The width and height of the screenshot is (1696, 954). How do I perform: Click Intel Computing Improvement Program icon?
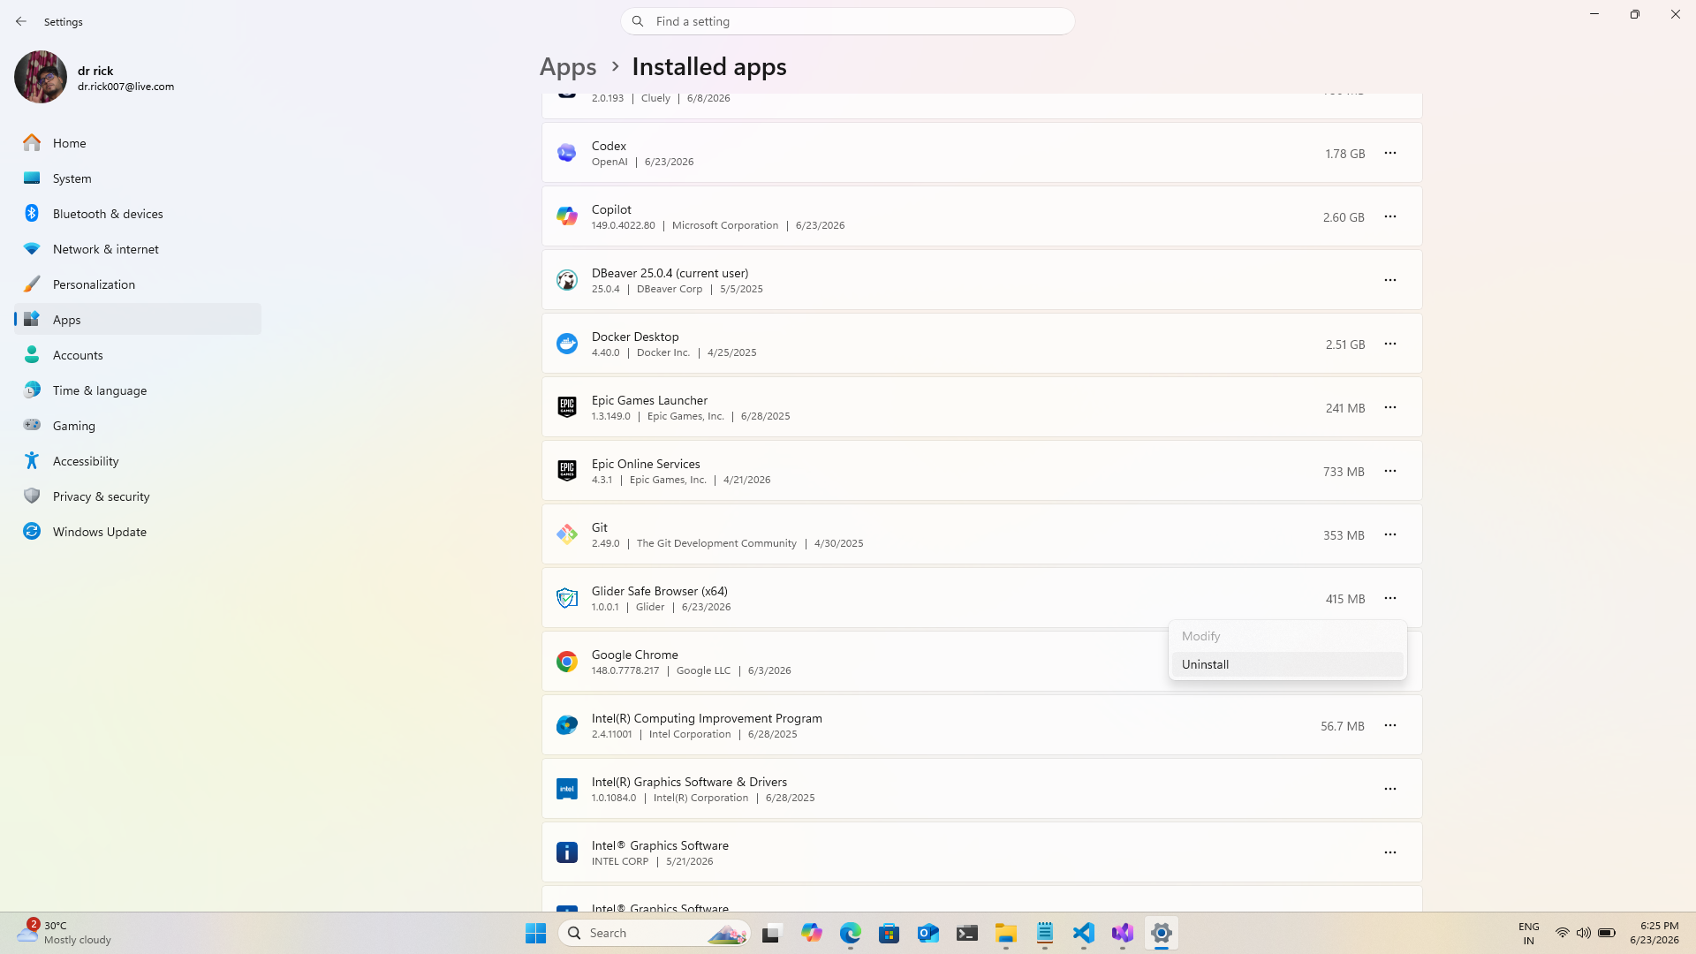566,725
